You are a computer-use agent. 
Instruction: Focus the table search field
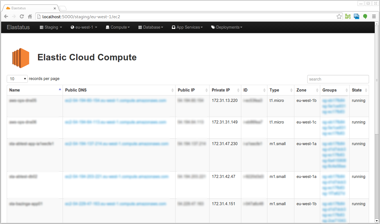338,79
